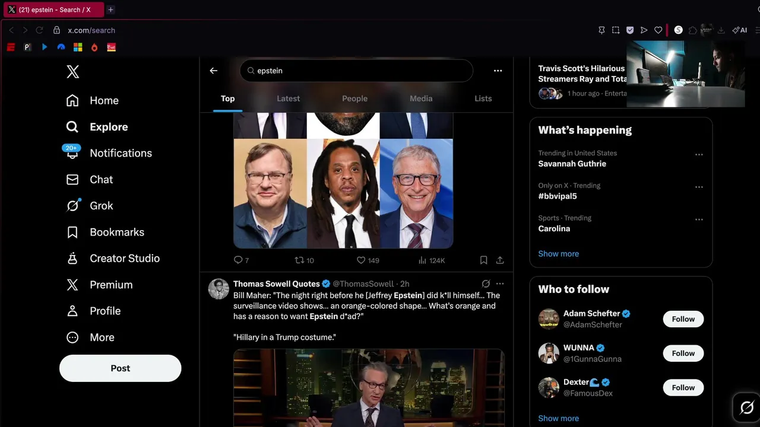Viewport: 760px width, 427px height.
Task: Follow WUNNA
Action: coord(683,353)
